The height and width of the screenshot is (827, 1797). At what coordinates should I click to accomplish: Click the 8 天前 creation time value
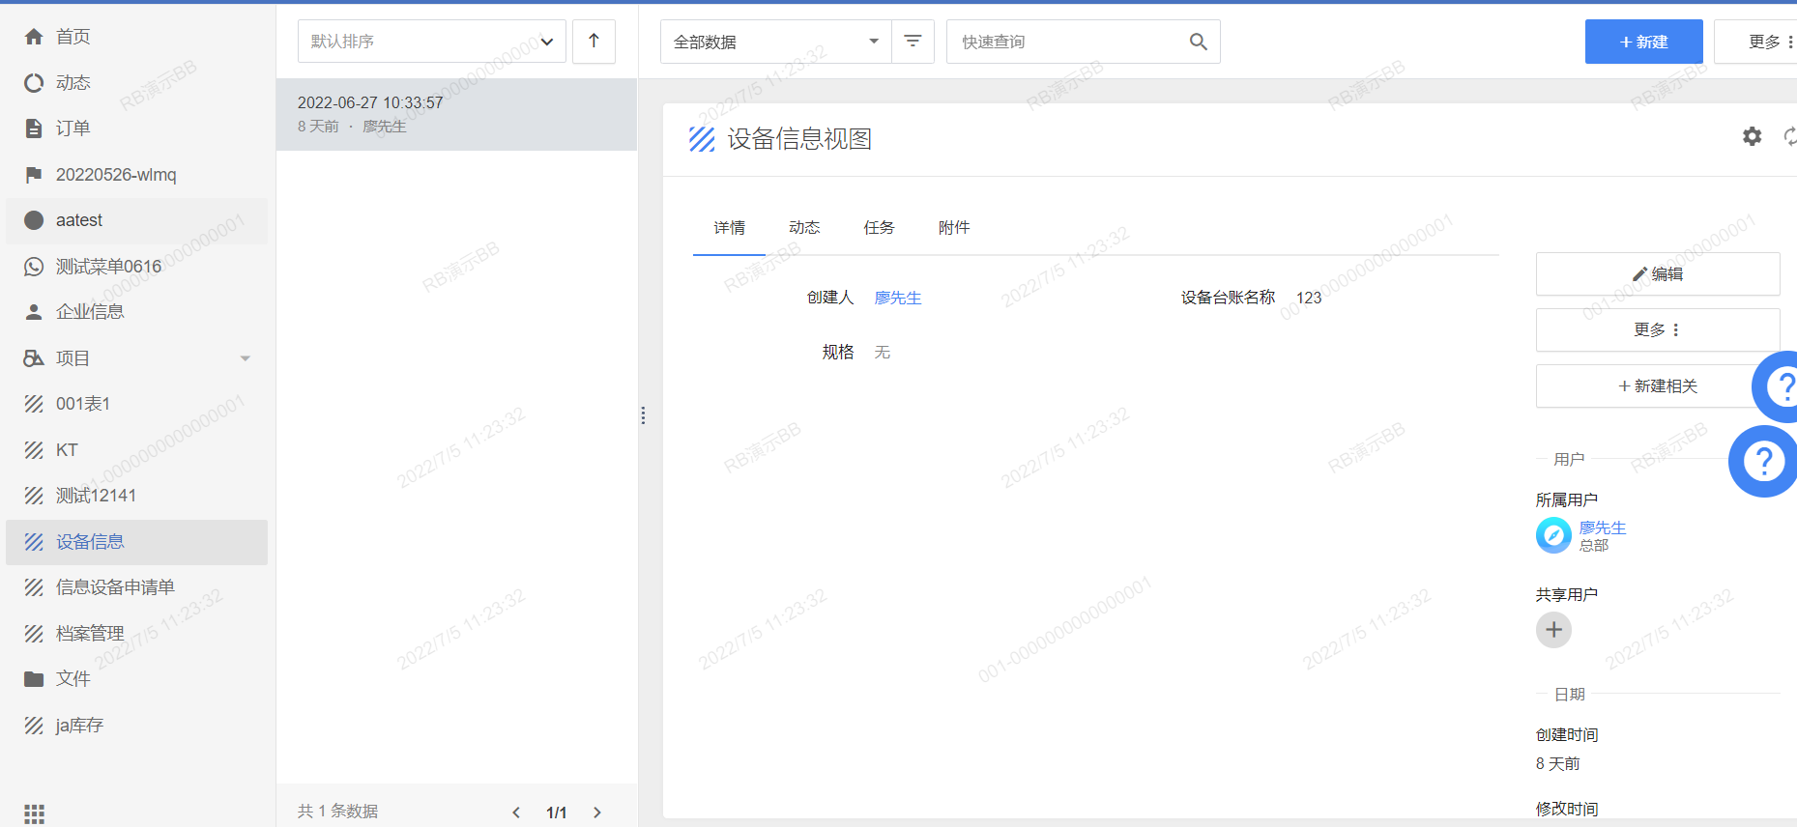point(1557,764)
